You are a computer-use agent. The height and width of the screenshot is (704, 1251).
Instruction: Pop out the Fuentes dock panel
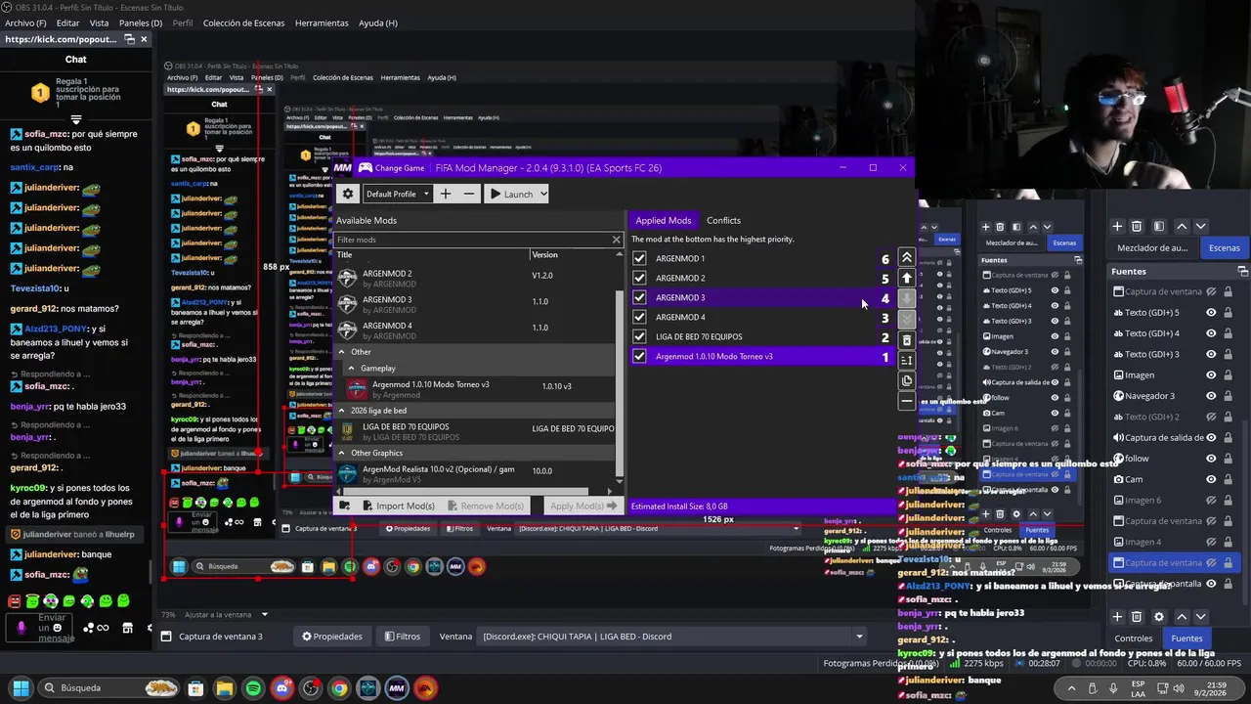(1242, 271)
